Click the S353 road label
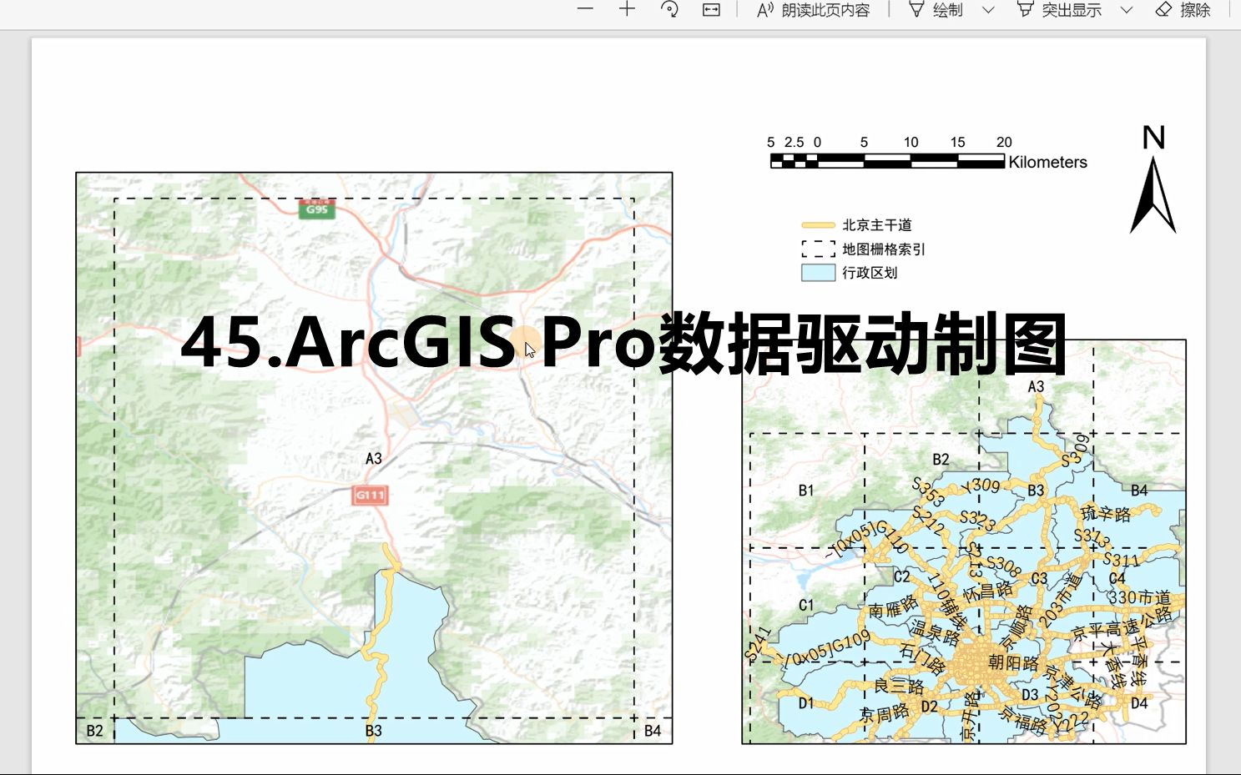1241x775 pixels. click(x=928, y=492)
